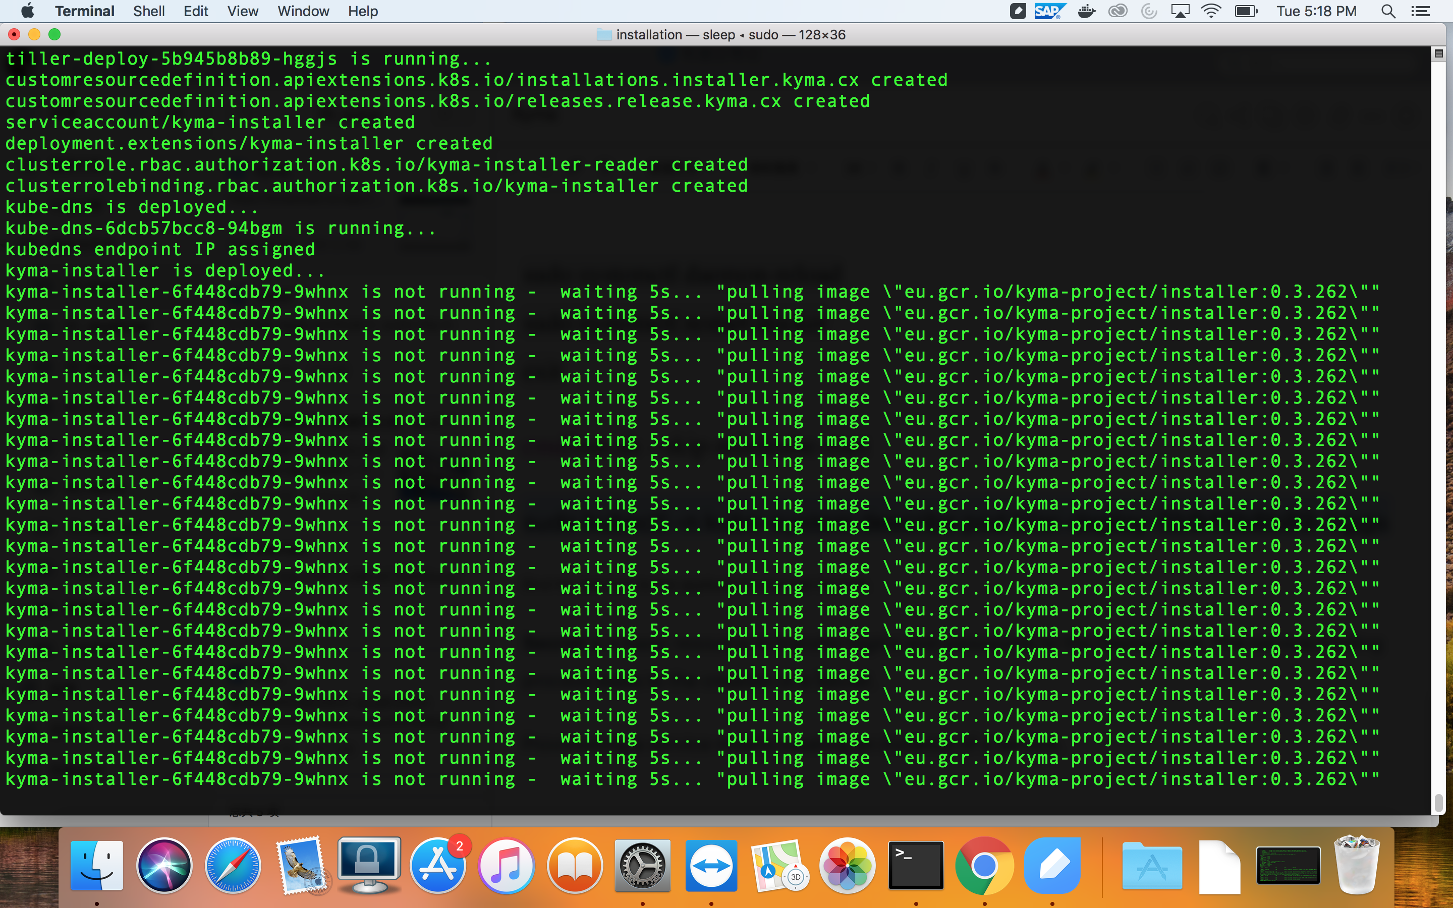1453x908 pixels.
Task: Open the Maps app
Action: coord(779,865)
